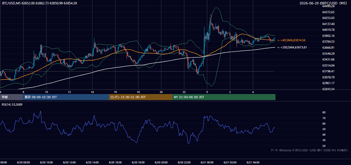Viewport: 351px width, 165px height.
Task: Click price axis value 63078.79
Action: pyautogui.click(x=328, y=77)
